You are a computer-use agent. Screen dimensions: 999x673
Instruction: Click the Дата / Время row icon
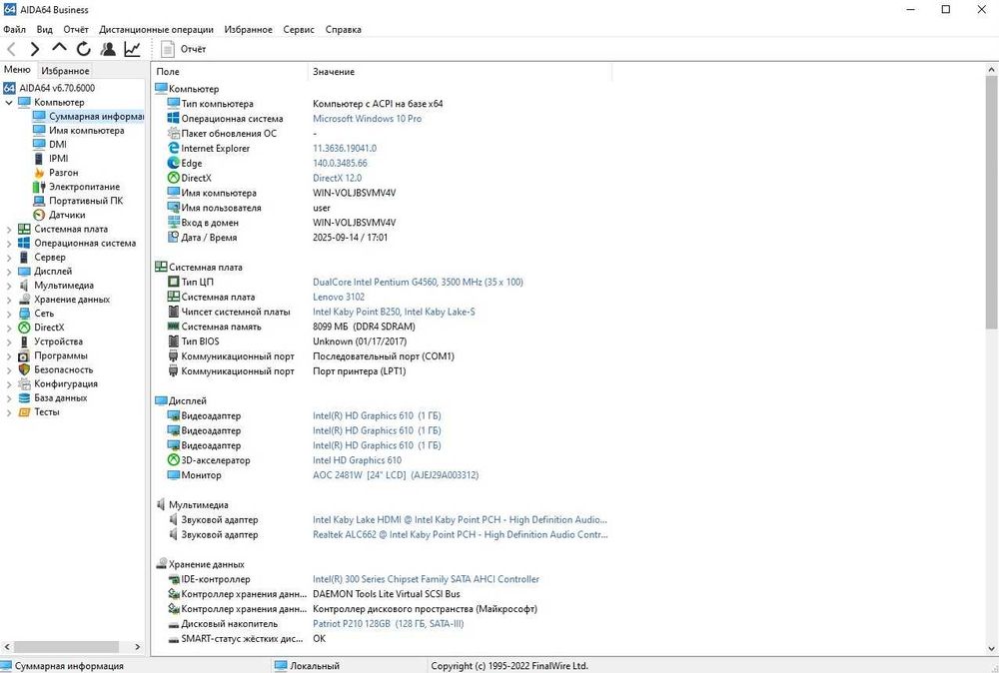[x=173, y=237]
